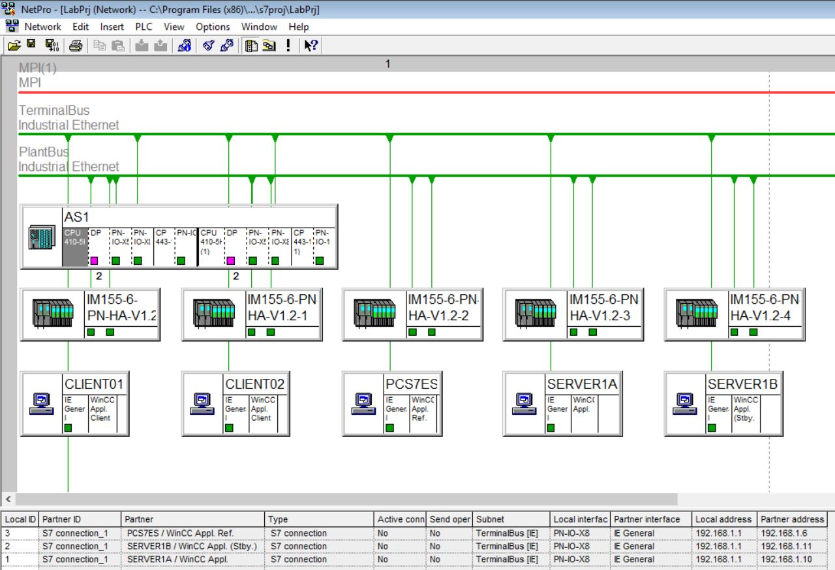The width and height of the screenshot is (835, 570).
Task: Select the AS1 station rack icon
Action: tap(42, 237)
